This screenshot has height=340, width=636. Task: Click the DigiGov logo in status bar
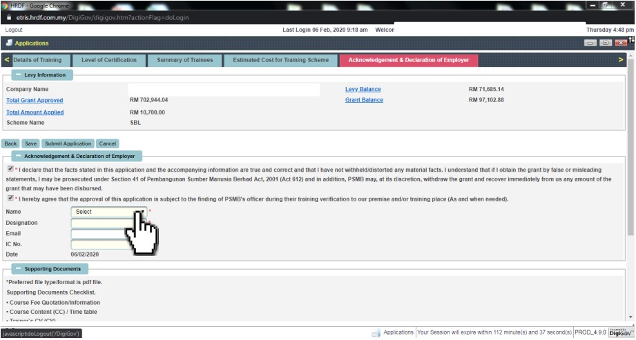click(x=621, y=332)
